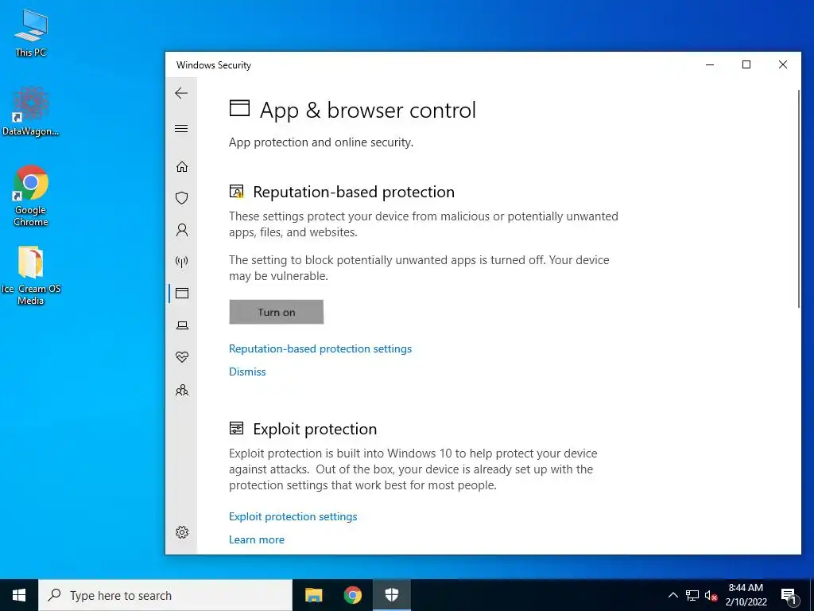Open the Action Center notifications icon
The image size is (814, 611).
pyautogui.click(x=789, y=597)
